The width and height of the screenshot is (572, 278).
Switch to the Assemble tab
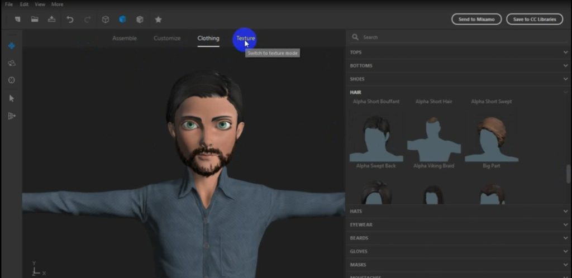tap(125, 39)
